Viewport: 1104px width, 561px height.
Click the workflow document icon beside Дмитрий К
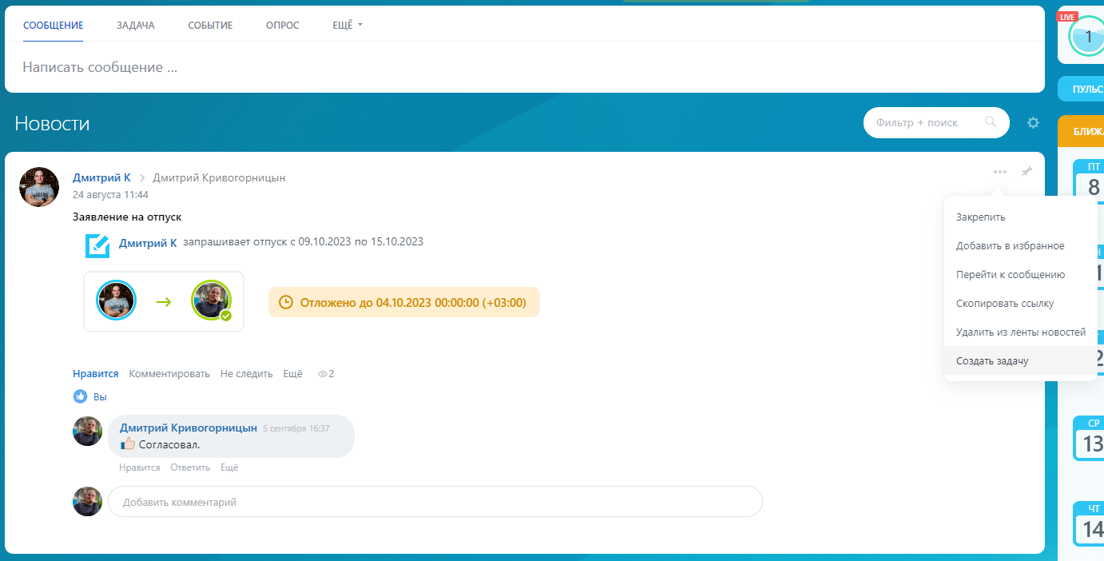tap(97, 246)
